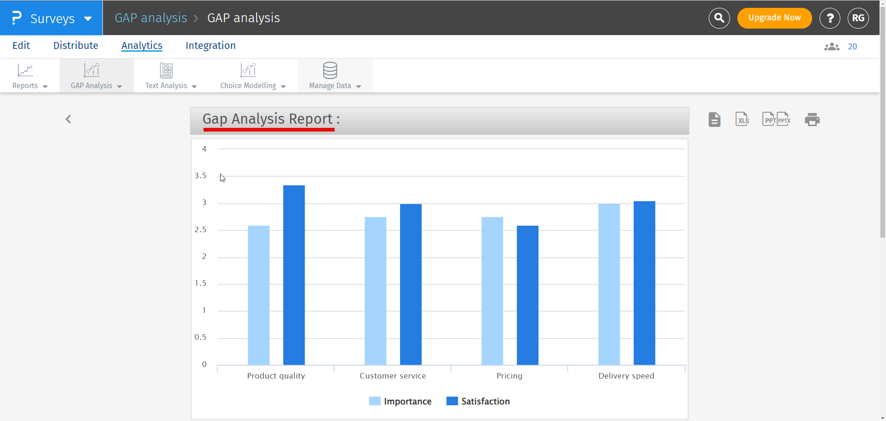The width and height of the screenshot is (886, 421).
Task: Click the document export icon
Action: coord(714,120)
